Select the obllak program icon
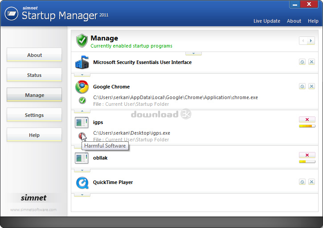 82,158
